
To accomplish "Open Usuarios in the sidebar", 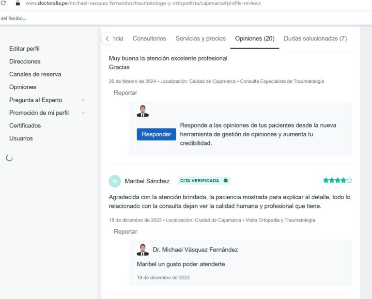I will coord(21,138).
